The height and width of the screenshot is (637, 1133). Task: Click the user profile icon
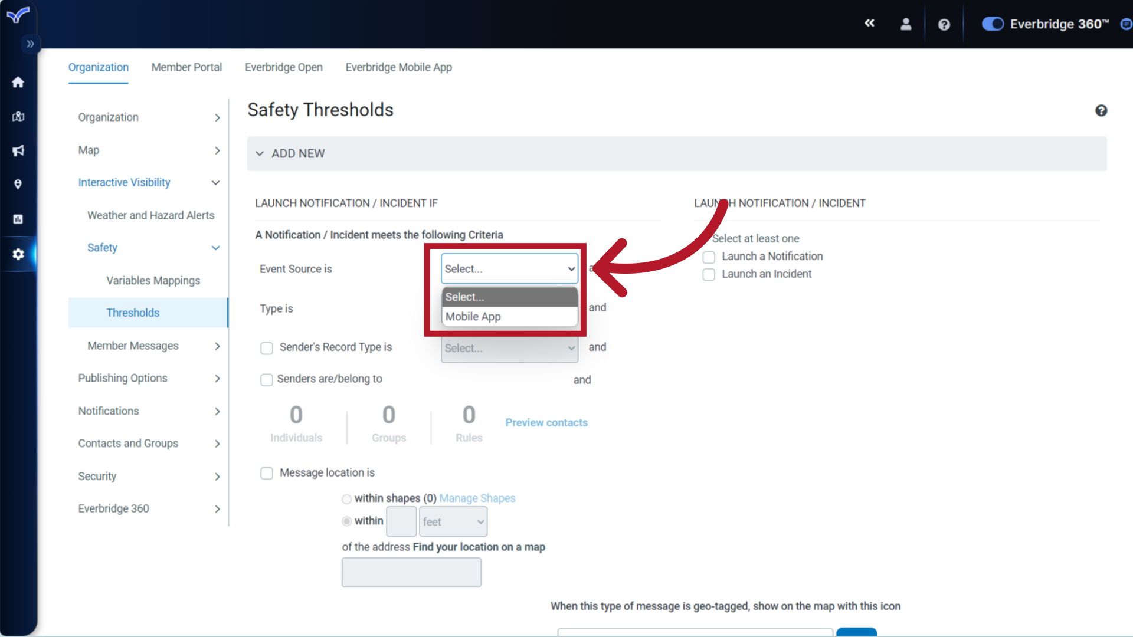click(x=906, y=24)
